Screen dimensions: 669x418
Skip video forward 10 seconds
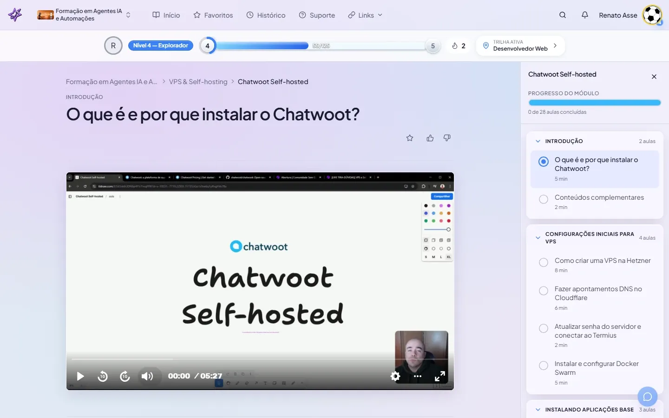click(125, 376)
